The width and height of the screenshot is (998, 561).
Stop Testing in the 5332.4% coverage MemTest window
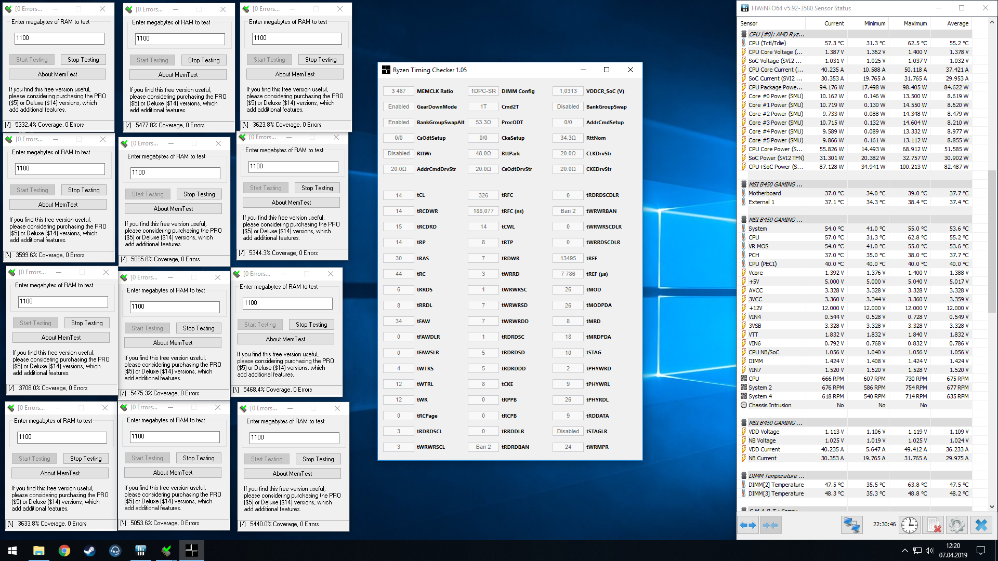pos(83,60)
